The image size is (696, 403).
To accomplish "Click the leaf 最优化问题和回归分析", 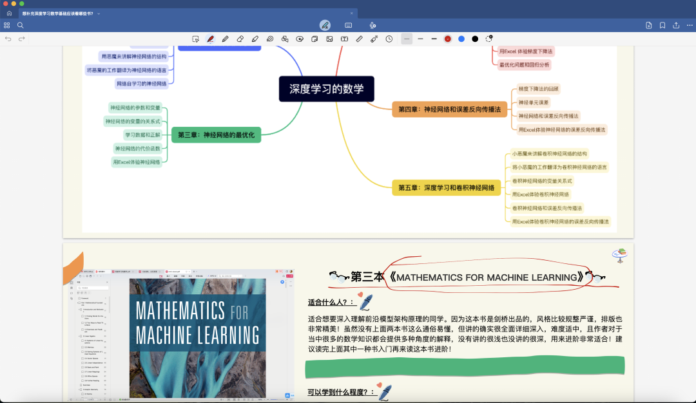I will click(524, 65).
